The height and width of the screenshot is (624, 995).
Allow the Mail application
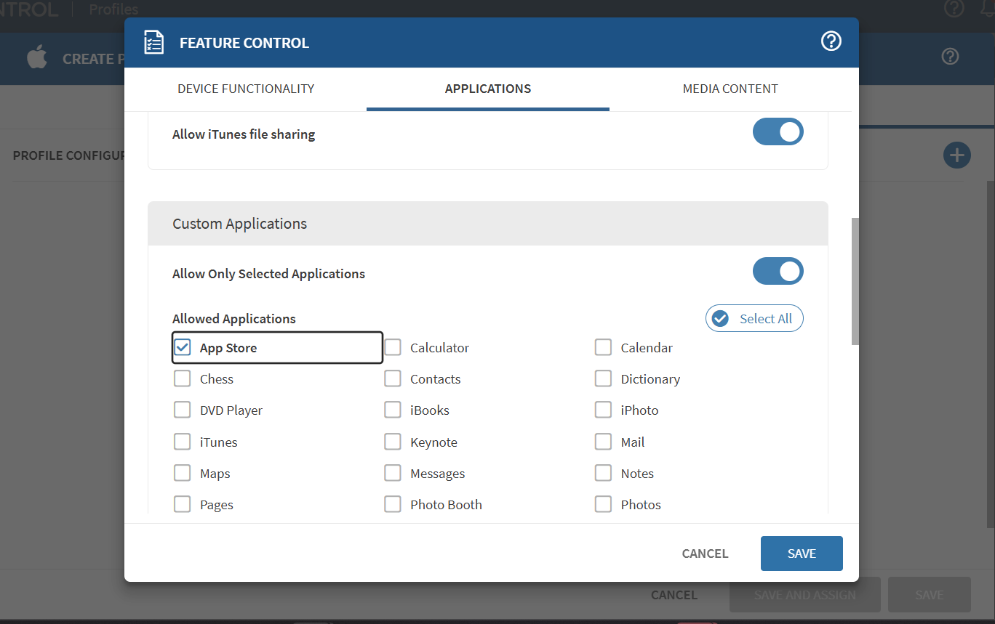coord(603,442)
